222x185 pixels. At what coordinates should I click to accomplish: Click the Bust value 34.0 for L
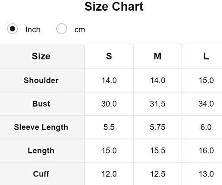pos(206,104)
